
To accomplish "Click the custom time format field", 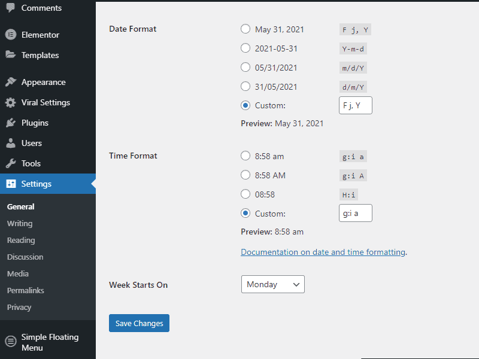I will click(356, 213).
